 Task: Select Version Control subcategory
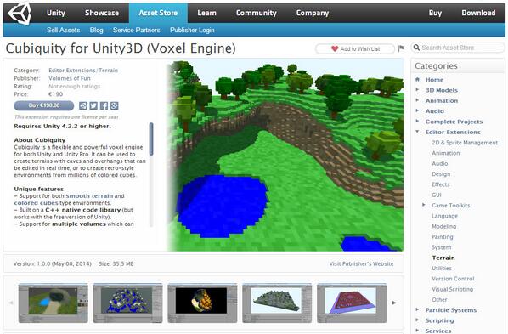click(x=453, y=279)
